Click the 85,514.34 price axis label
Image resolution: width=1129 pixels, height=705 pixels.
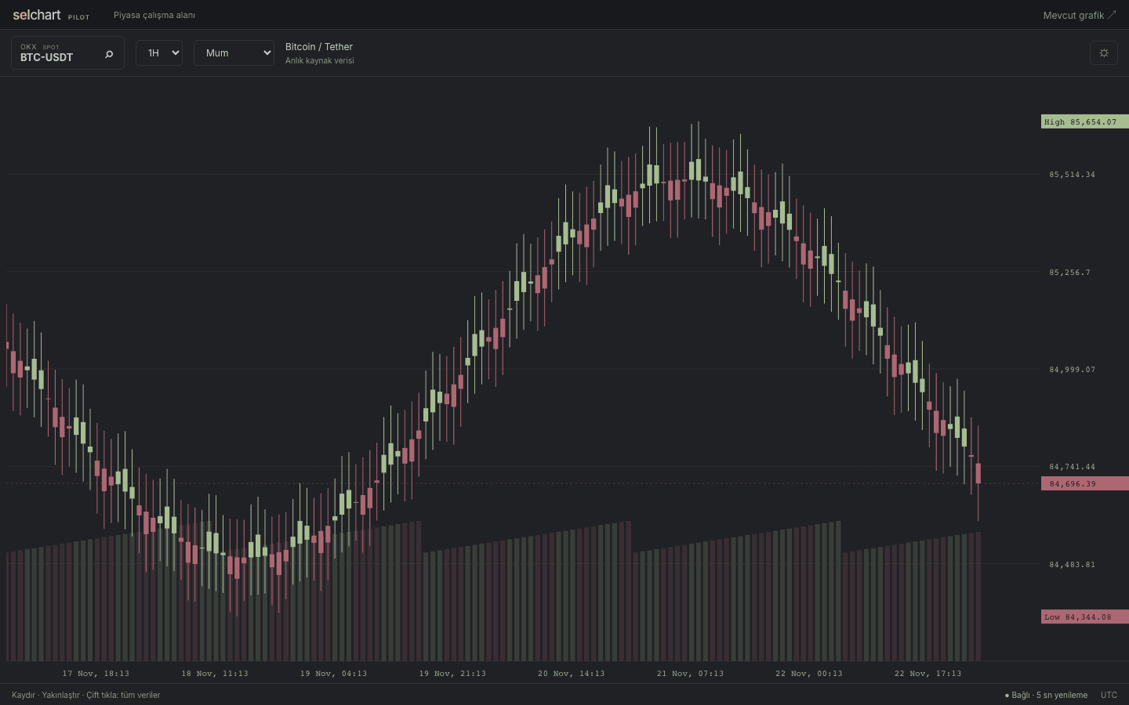point(1073,175)
